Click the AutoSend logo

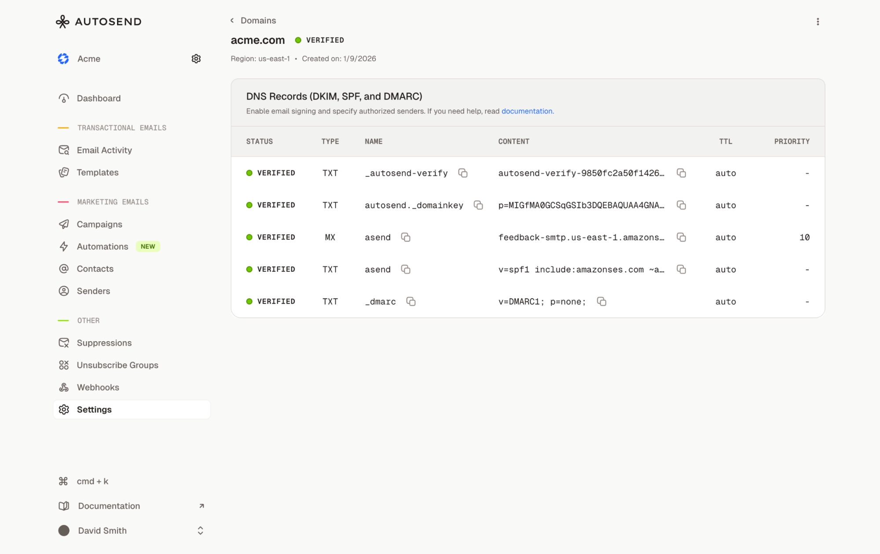click(99, 22)
